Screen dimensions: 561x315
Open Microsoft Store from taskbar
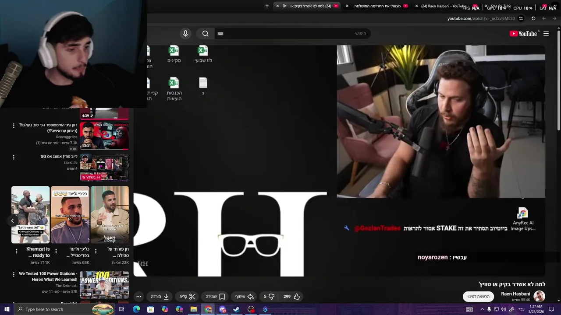151,309
